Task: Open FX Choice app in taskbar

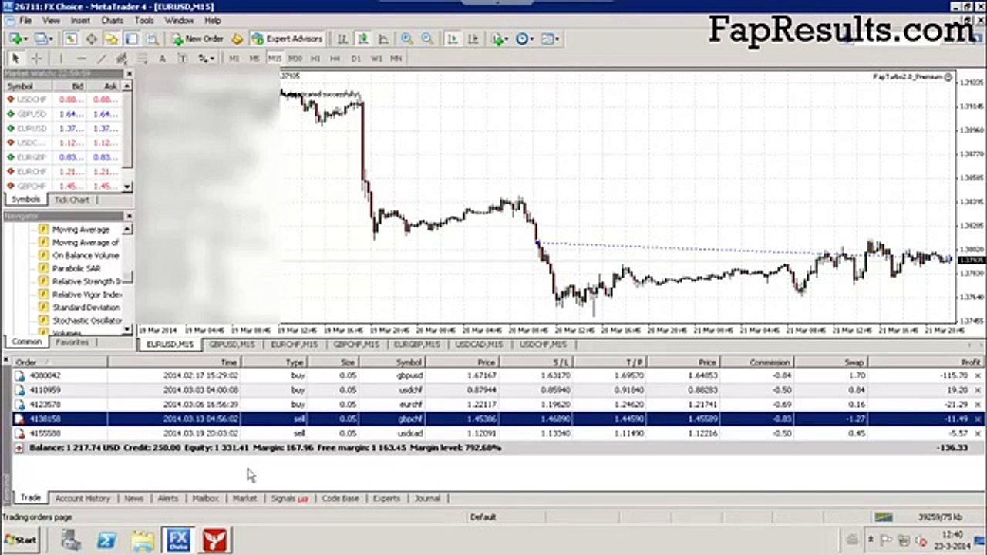Action: [x=178, y=540]
